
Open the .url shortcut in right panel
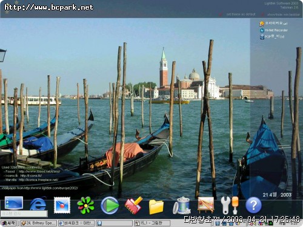coord(273,24)
